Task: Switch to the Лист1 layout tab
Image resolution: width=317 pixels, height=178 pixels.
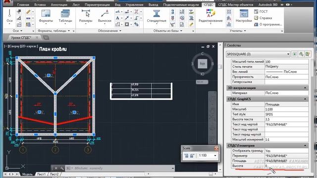Action: click(41, 174)
